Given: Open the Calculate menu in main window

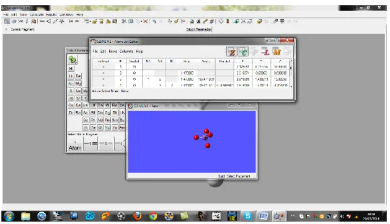Looking at the screenshot, I should pyautogui.click(x=37, y=15).
